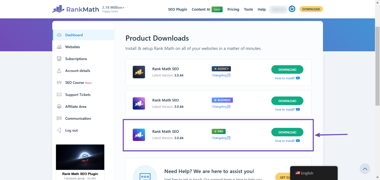Viewport: 380px width, 180px height.
Task: Click the Log out door icon
Action: [x=59, y=130]
